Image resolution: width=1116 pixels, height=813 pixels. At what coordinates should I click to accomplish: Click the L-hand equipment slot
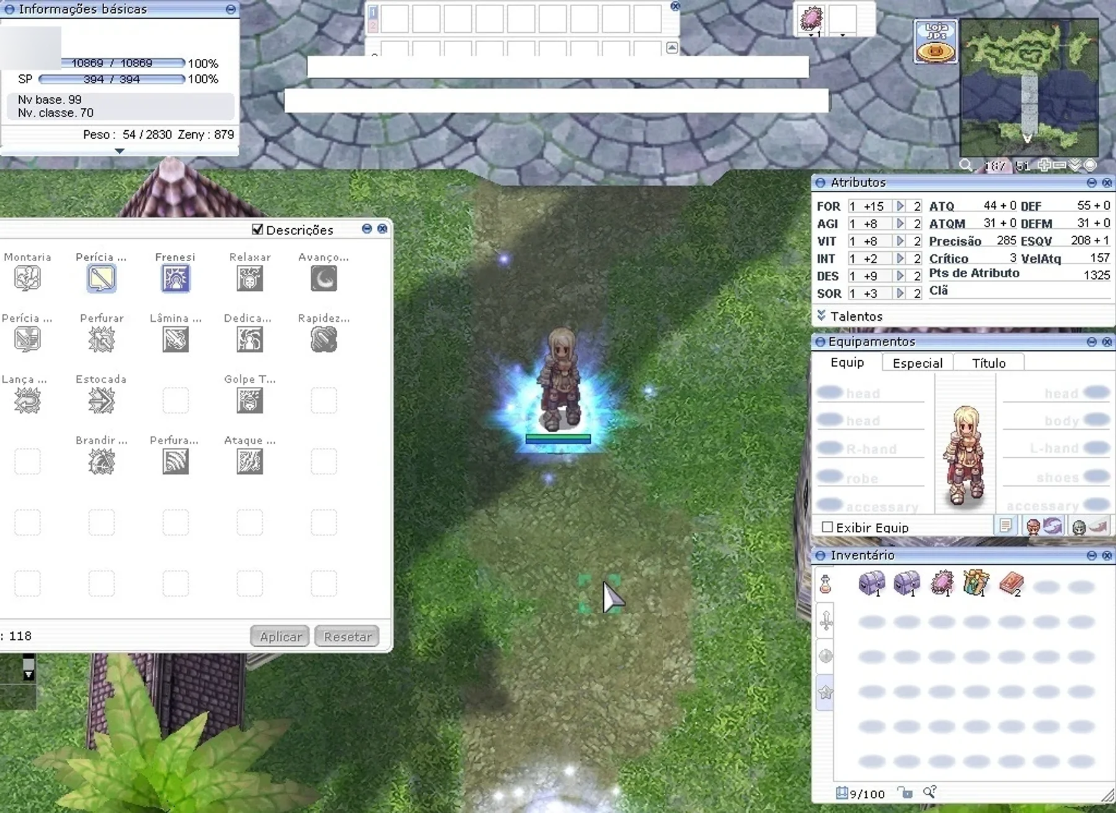1056,448
